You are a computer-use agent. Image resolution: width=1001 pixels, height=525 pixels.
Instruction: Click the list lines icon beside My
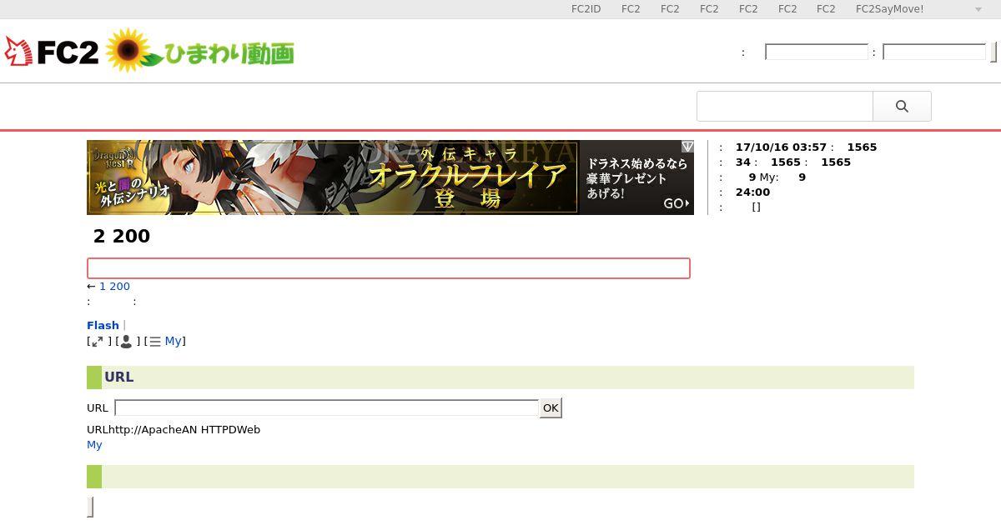pyautogui.click(x=155, y=342)
